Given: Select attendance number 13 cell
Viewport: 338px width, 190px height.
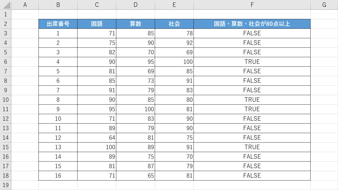Looking at the screenshot, I should tap(58, 147).
